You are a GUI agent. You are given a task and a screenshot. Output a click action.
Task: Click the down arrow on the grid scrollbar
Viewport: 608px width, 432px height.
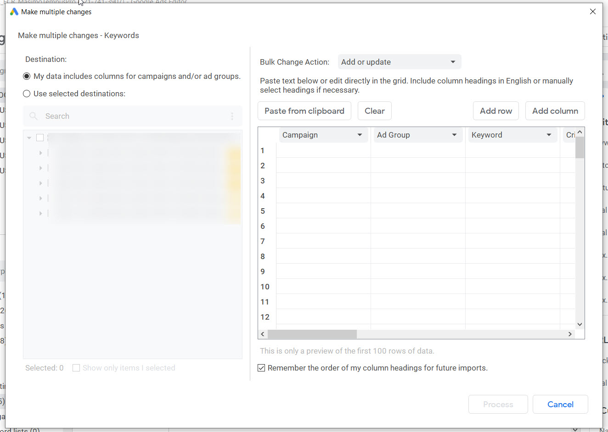(x=580, y=324)
